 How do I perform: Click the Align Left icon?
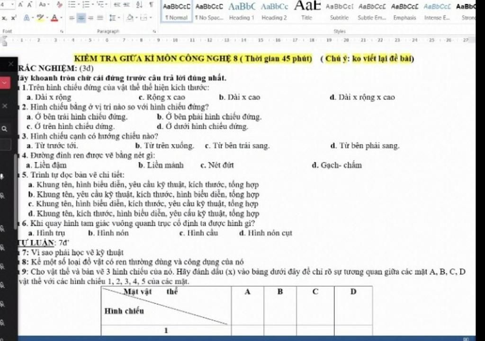[x=72, y=18]
